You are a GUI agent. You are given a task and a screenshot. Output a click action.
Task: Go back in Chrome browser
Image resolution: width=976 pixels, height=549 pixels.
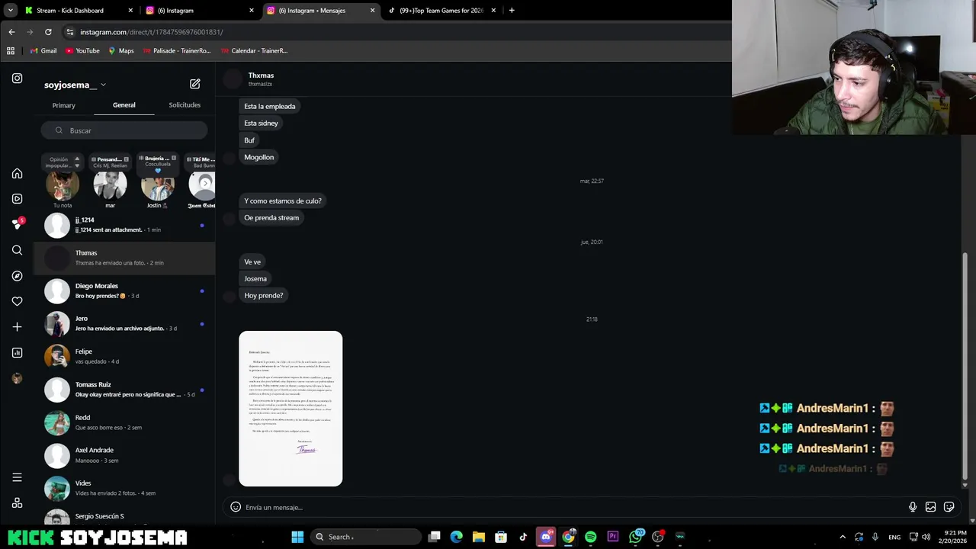[x=11, y=32]
